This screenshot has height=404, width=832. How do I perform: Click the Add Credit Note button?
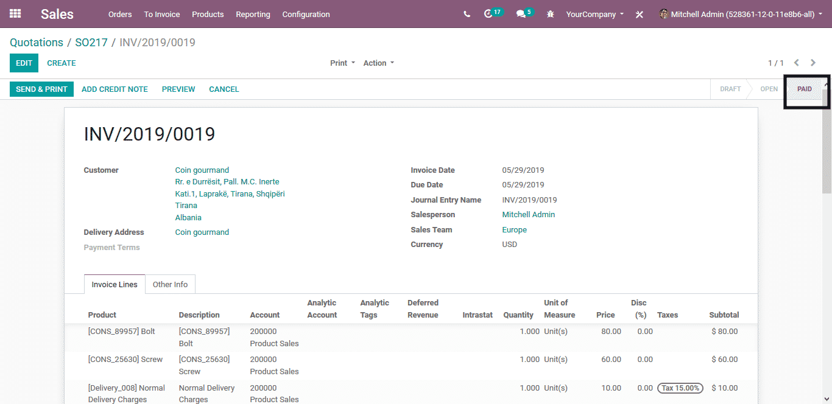click(x=115, y=89)
